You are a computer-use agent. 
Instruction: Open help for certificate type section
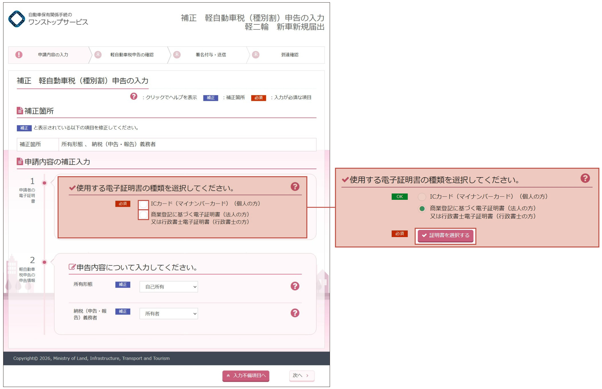(x=295, y=187)
